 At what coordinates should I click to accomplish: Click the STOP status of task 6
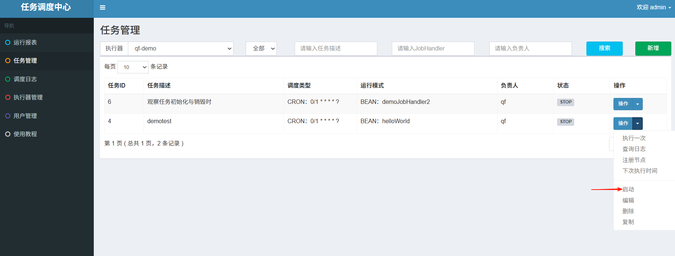pos(566,102)
